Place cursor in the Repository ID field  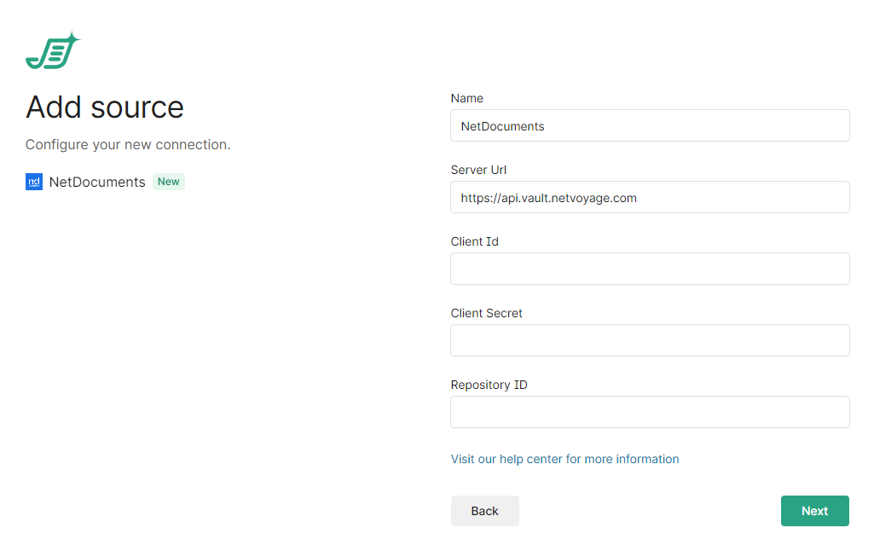[650, 412]
